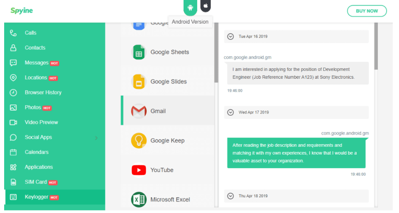
Task: Click the Sony Electronics keylog message
Action: coord(298,73)
